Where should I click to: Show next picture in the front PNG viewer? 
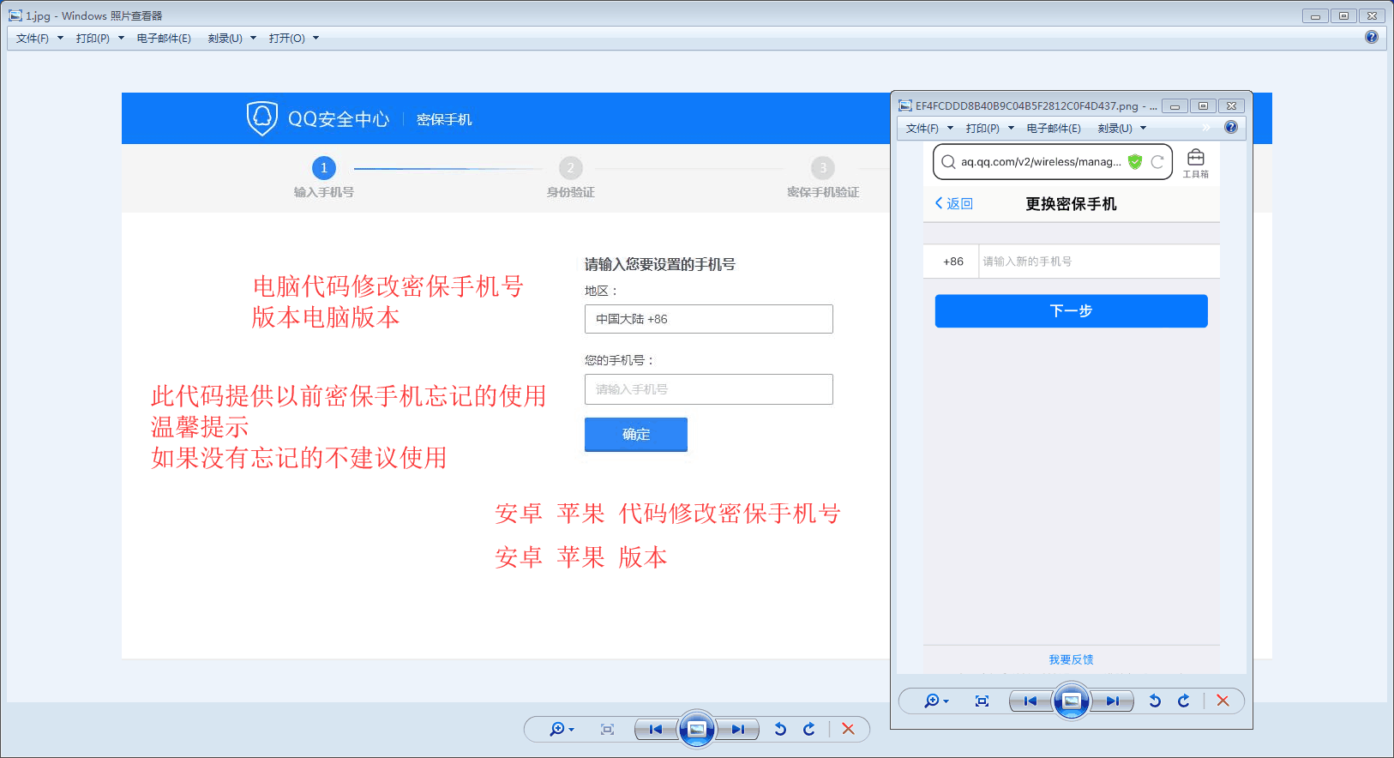tap(1113, 701)
